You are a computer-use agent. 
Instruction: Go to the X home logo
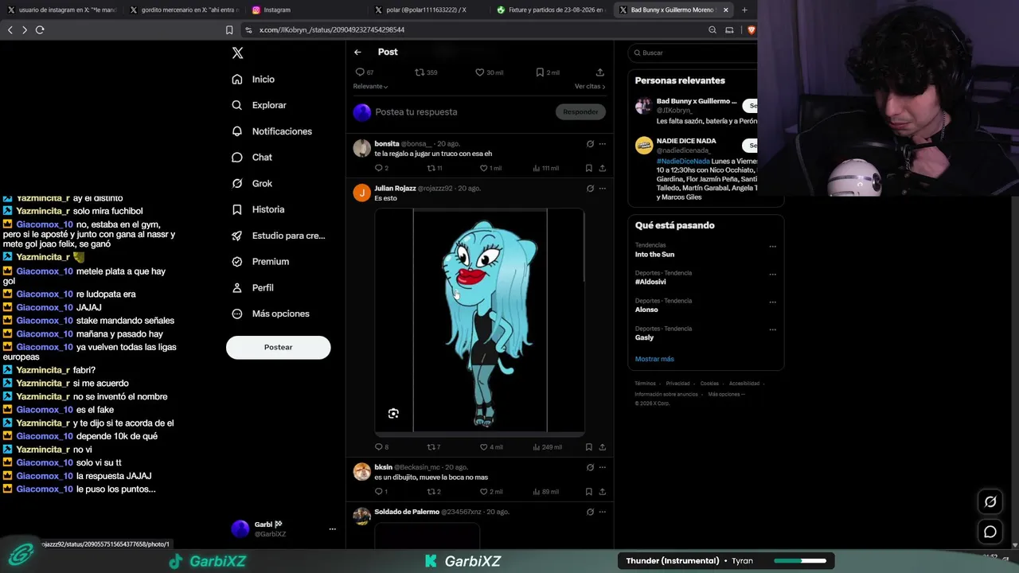[237, 53]
